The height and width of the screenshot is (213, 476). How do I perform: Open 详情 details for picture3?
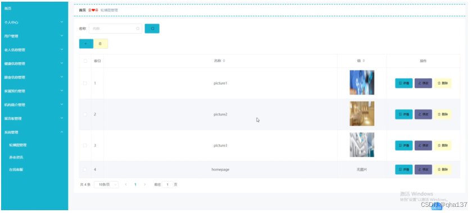(404, 145)
